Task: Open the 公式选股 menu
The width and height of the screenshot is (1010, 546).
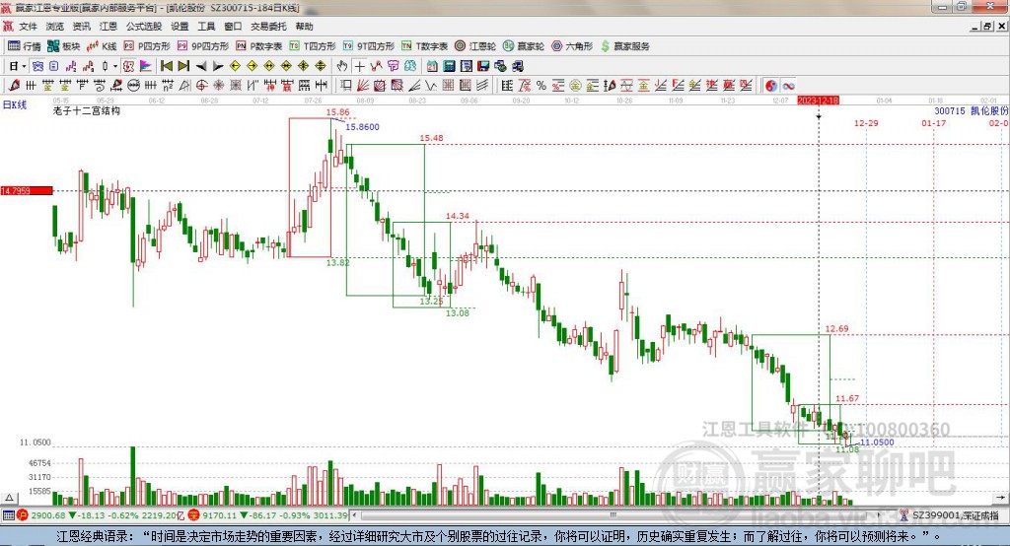Action: pyautogui.click(x=144, y=27)
